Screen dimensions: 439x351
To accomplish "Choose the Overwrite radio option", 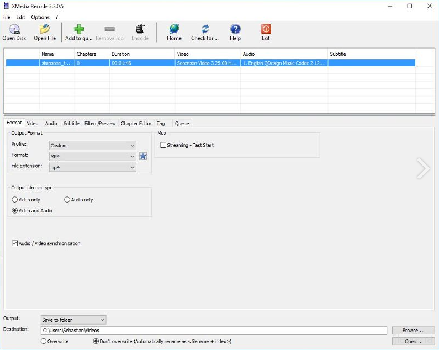I will point(44,342).
